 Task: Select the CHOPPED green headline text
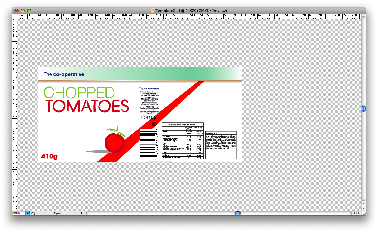coord(79,92)
